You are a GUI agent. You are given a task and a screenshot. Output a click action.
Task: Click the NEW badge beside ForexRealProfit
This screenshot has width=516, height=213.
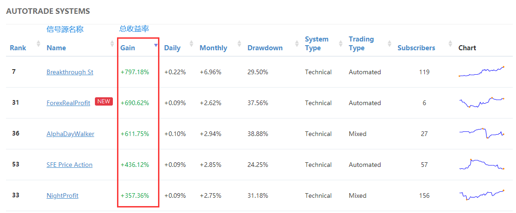click(x=104, y=101)
